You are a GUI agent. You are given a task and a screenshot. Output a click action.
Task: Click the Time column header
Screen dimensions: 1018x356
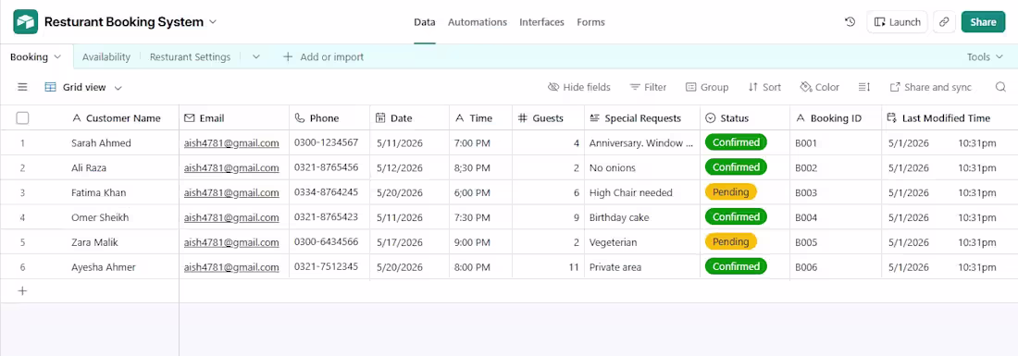tap(480, 118)
